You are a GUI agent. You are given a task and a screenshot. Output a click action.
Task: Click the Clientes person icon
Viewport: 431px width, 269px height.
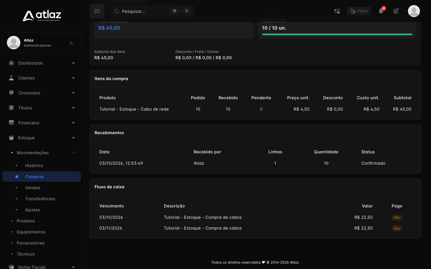(11, 78)
